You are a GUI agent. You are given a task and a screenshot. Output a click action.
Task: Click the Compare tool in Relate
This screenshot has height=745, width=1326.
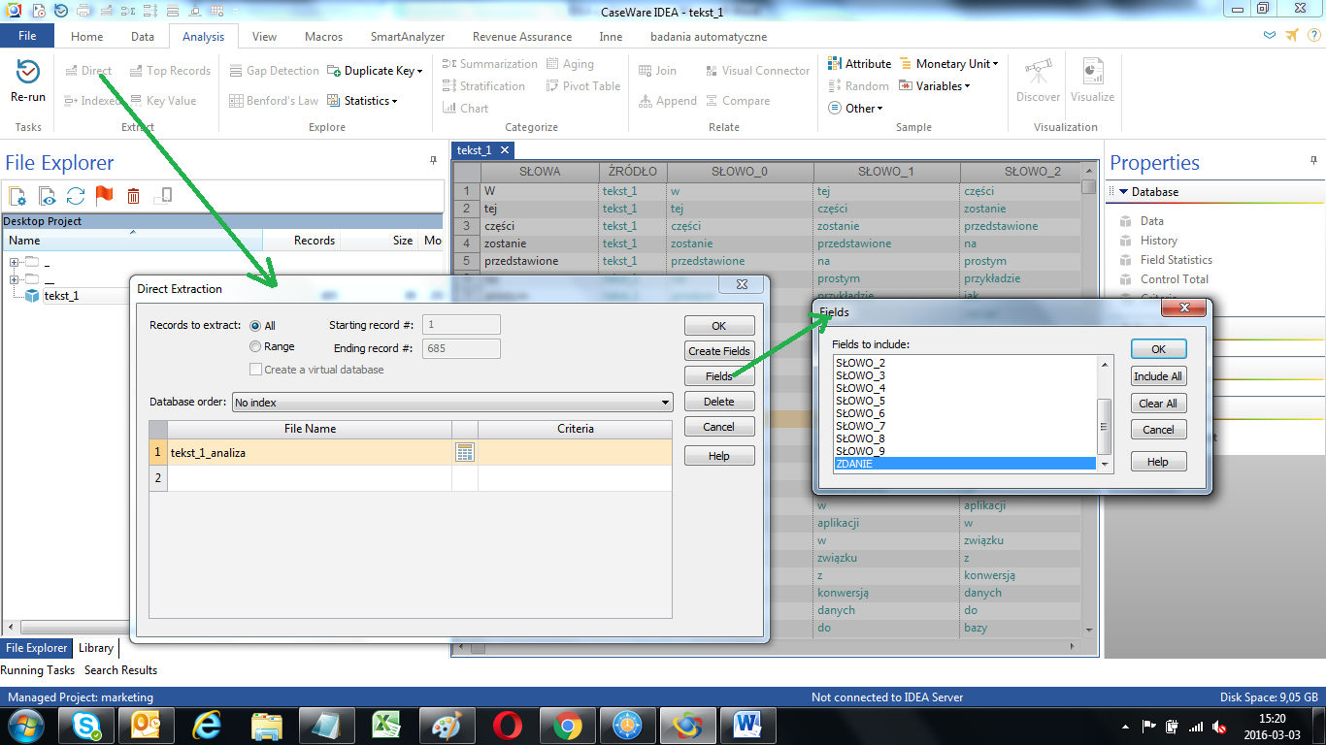(x=737, y=101)
